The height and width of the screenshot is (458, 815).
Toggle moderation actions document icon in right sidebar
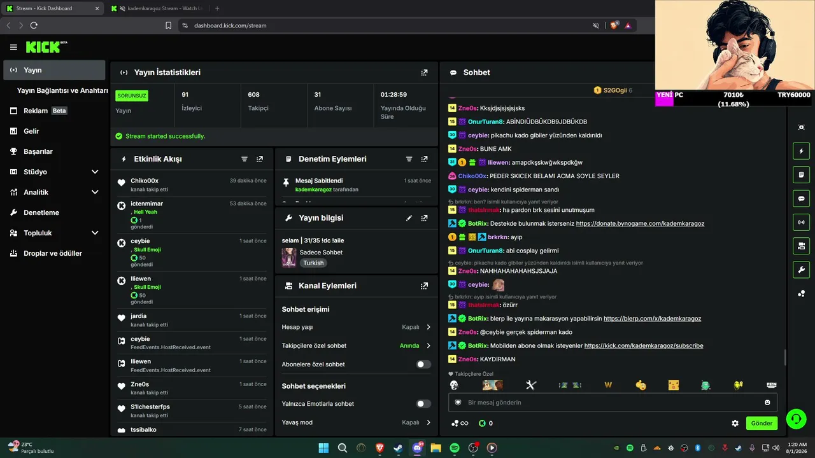point(802,175)
